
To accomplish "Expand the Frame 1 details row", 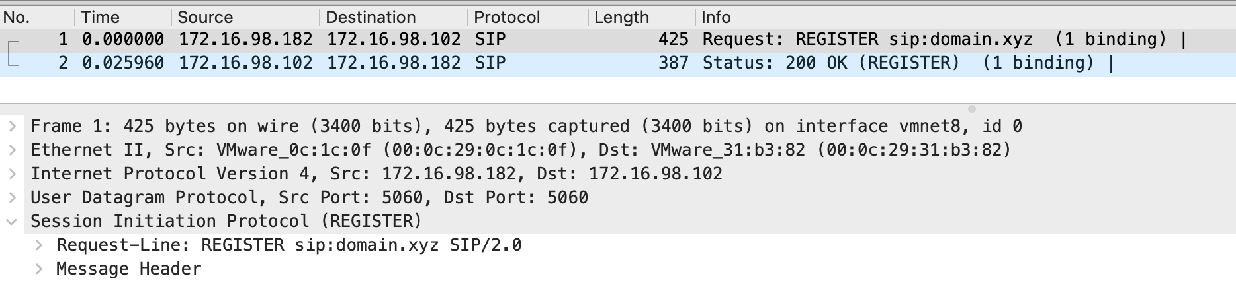I will [x=12, y=126].
